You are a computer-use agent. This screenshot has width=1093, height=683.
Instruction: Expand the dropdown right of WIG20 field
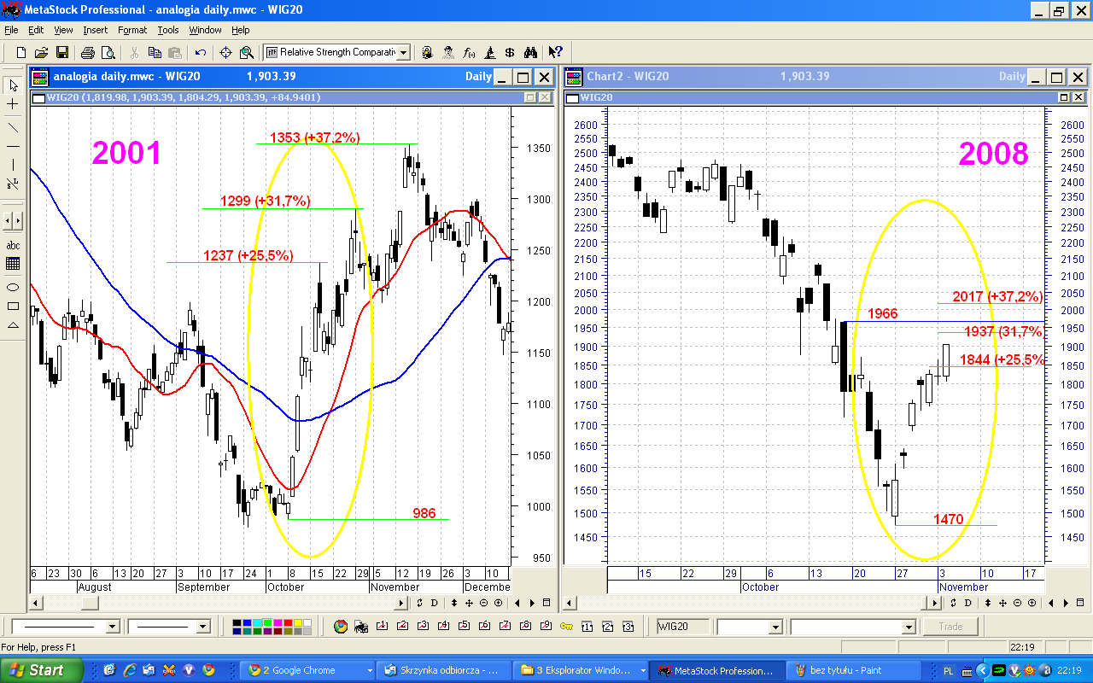(x=775, y=627)
